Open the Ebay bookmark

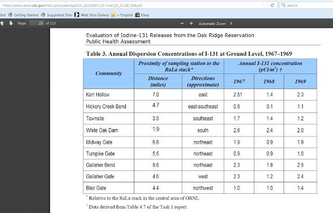point(142,15)
